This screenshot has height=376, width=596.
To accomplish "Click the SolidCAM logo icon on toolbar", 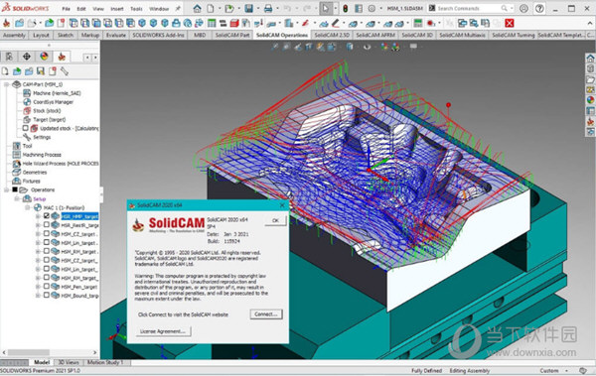I will 7,23.
